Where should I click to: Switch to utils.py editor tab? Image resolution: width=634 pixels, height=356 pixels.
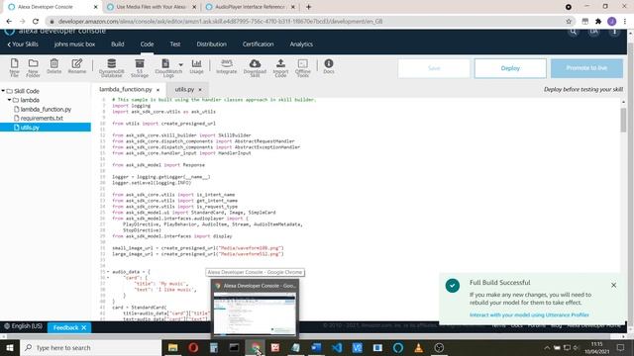(x=184, y=89)
